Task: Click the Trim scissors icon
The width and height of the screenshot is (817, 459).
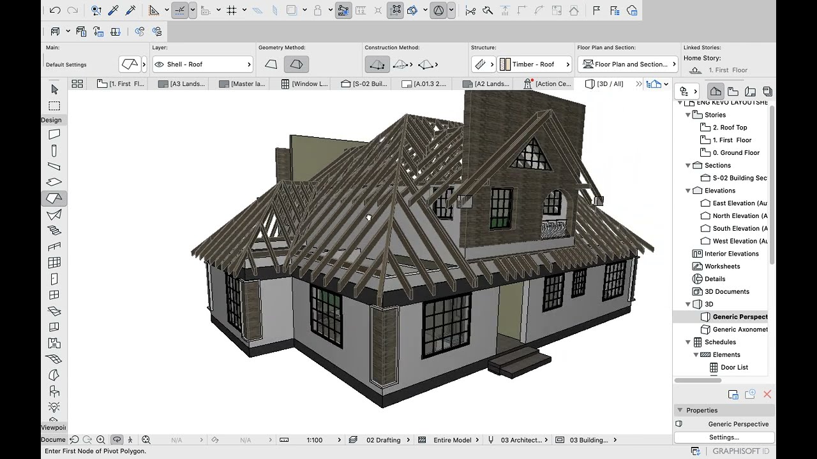Action: 470,10
